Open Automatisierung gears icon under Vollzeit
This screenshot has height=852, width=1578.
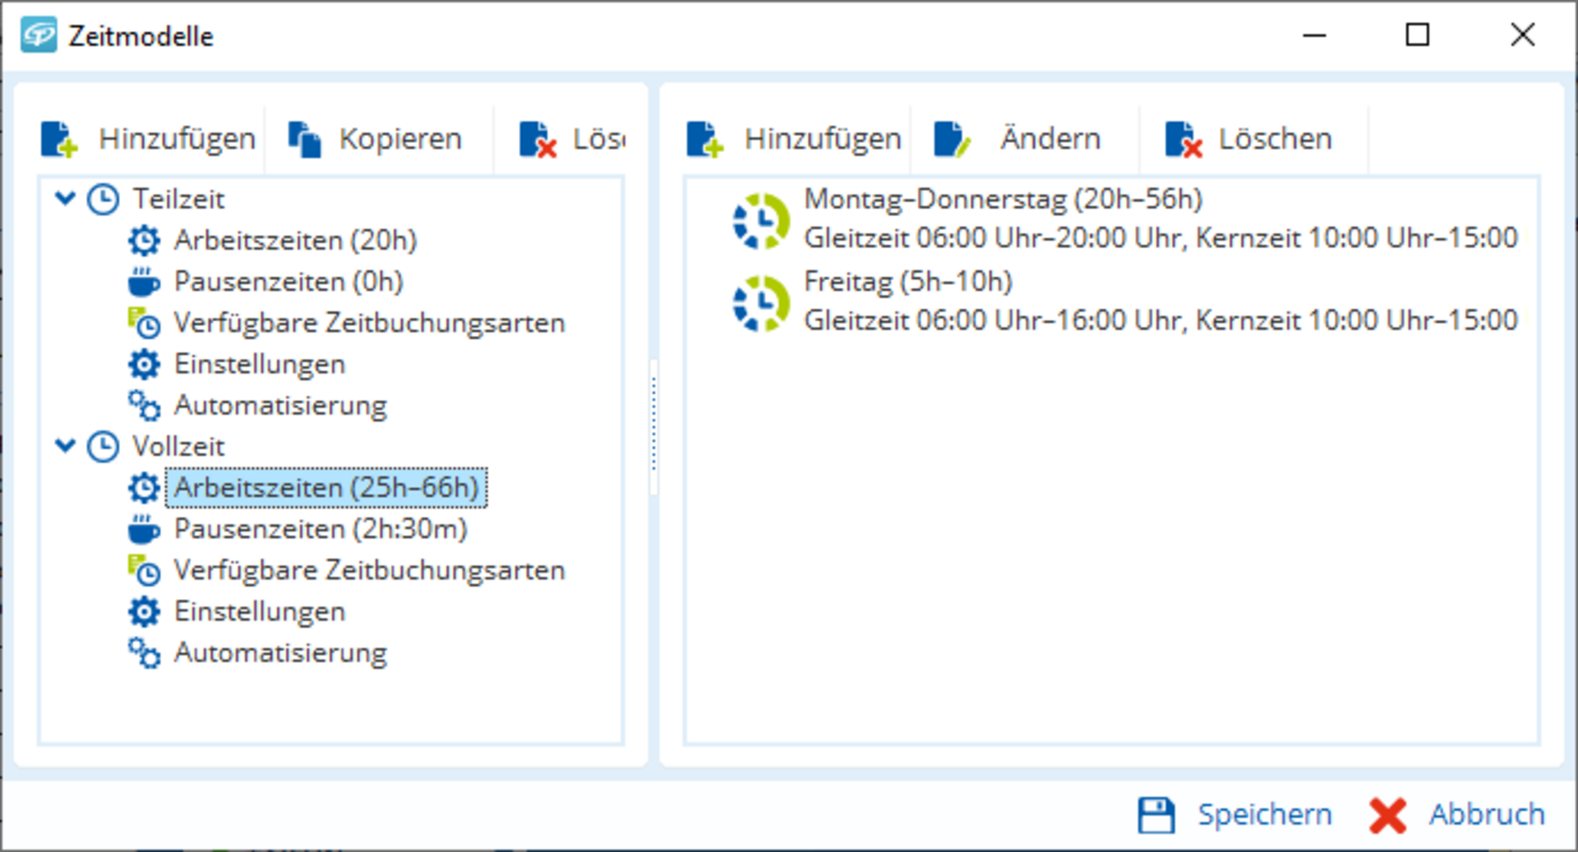[x=144, y=653]
